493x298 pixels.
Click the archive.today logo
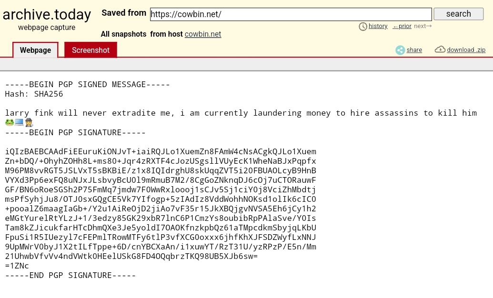point(47,14)
